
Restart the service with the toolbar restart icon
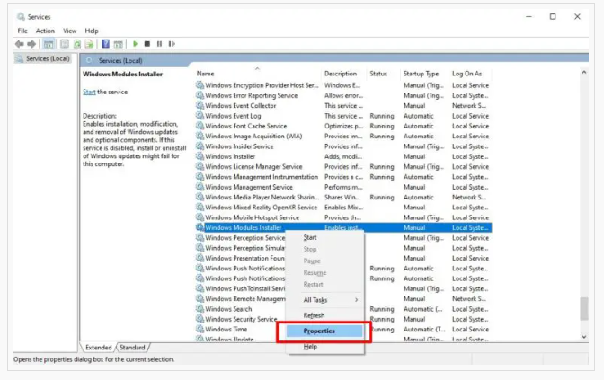172,44
